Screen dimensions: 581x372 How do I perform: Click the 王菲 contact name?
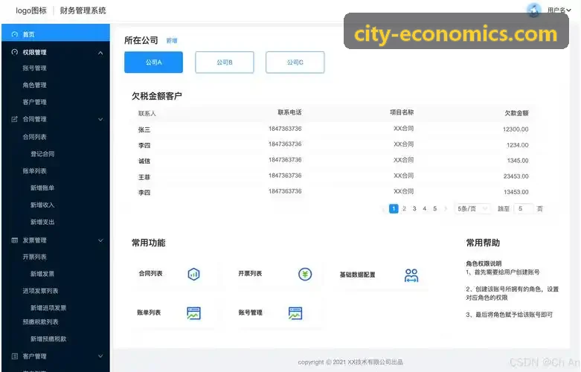[x=144, y=177]
